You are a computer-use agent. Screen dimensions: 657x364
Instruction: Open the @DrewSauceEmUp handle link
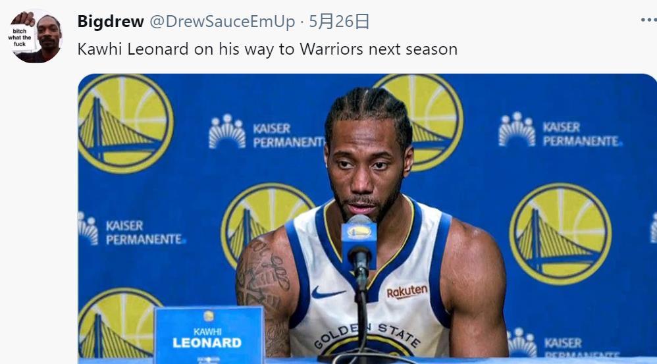tap(222, 21)
